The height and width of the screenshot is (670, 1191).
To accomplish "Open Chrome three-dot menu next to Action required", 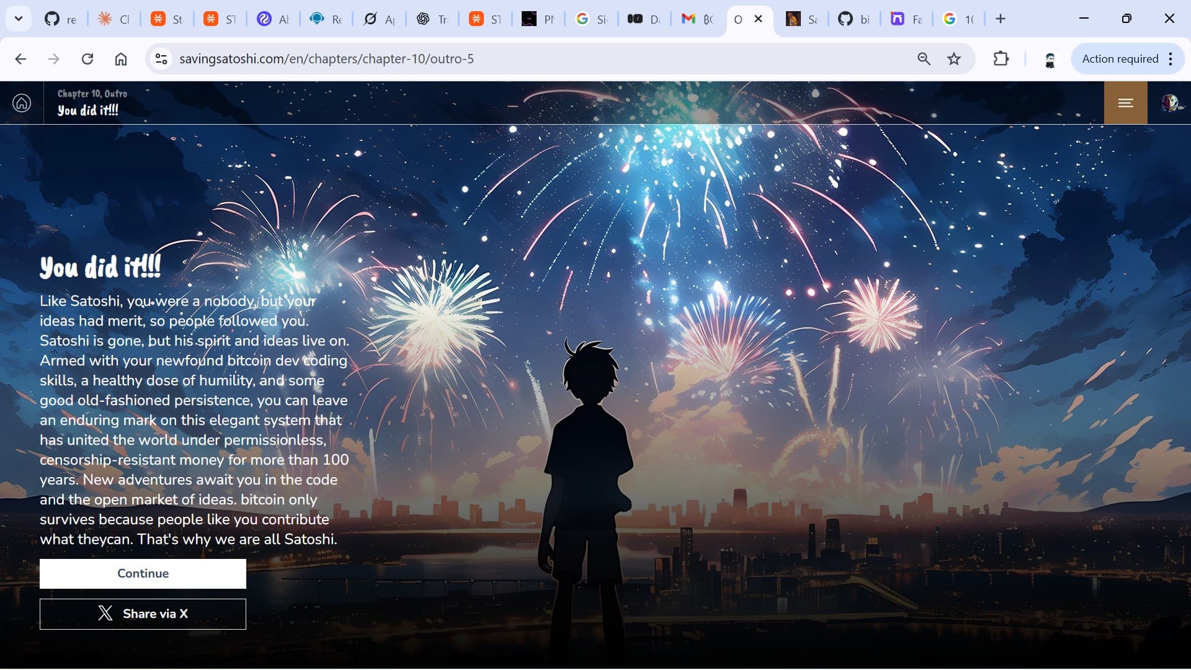I will pyautogui.click(x=1171, y=59).
